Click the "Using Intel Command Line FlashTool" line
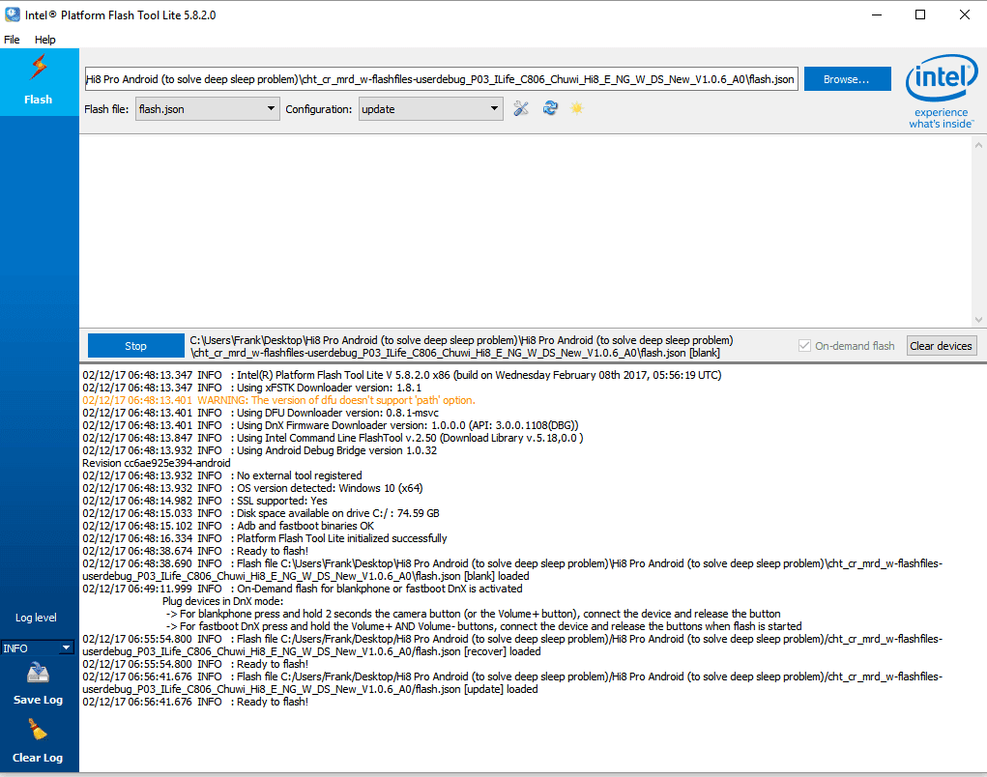Viewport: 987px width, 777px height. (x=333, y=438)
